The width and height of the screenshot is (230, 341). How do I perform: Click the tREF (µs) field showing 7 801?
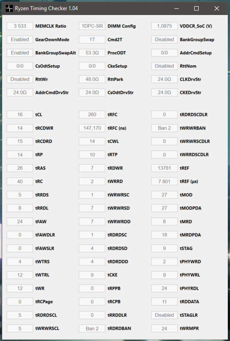164,182
